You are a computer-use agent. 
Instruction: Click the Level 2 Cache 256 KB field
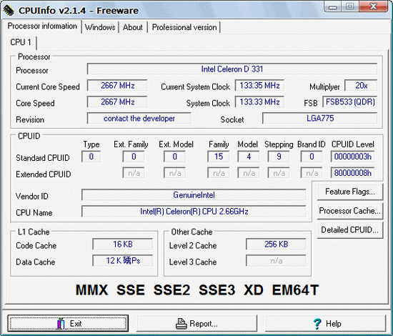coord(276,244)
